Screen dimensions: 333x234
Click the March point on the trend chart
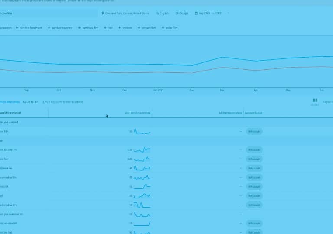point(222,57)
